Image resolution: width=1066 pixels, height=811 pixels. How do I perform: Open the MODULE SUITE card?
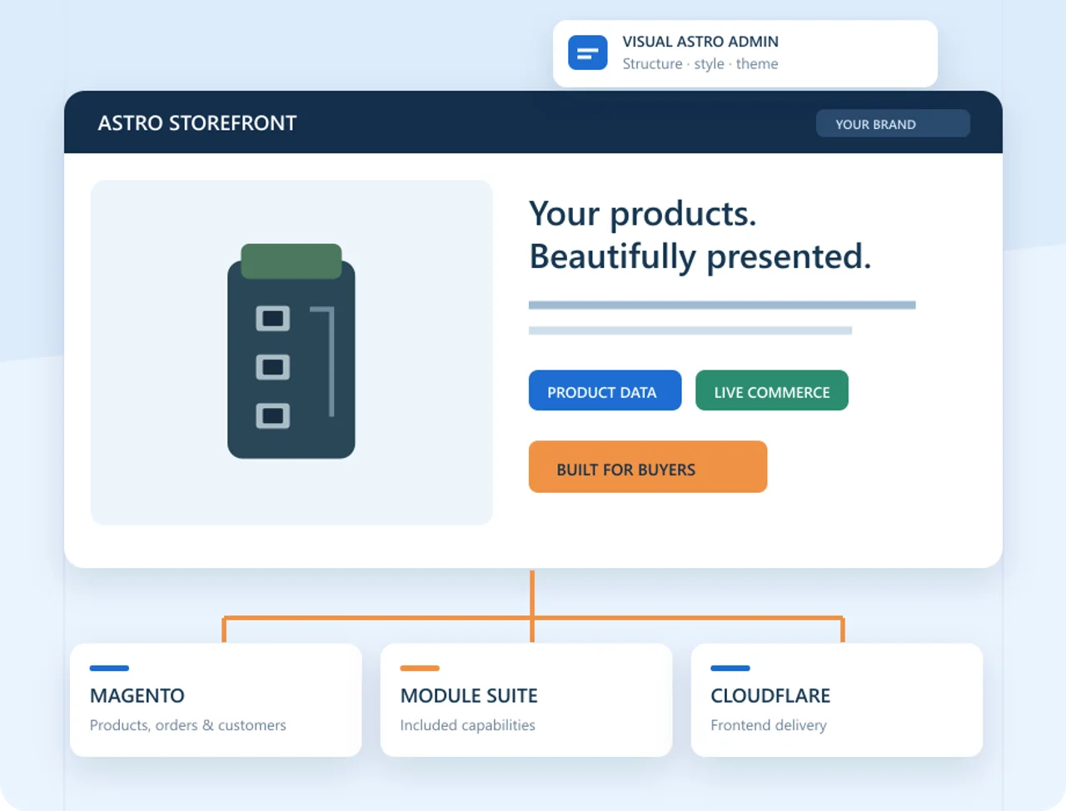pos(526,700)
